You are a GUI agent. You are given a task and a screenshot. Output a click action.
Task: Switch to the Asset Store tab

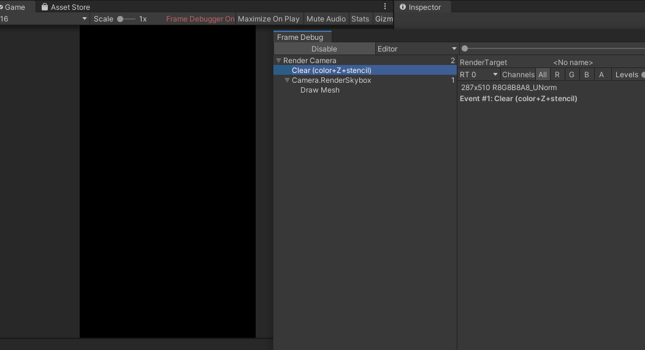(69, 7)
